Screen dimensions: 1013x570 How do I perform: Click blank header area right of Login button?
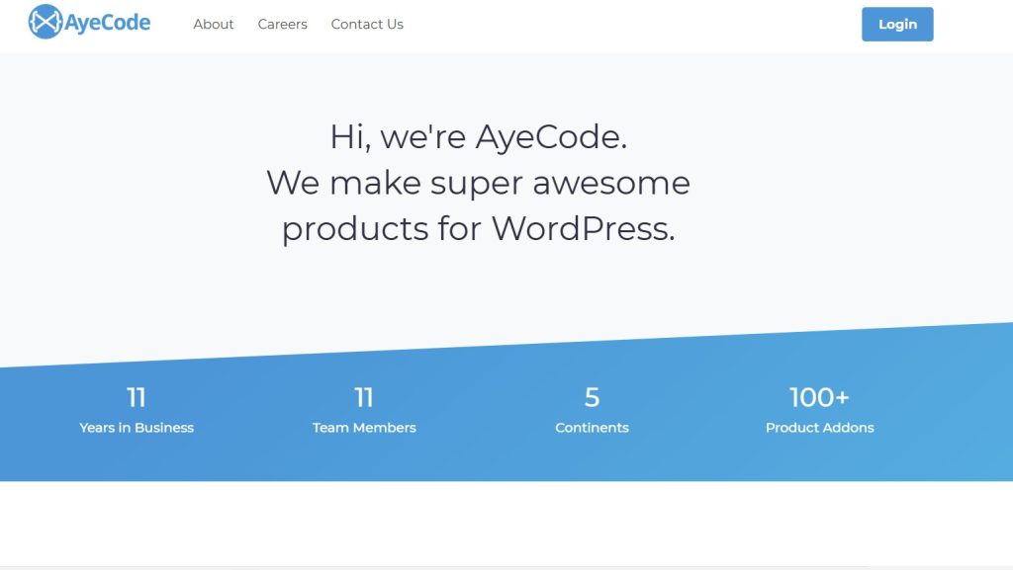[x=974, y=24]
